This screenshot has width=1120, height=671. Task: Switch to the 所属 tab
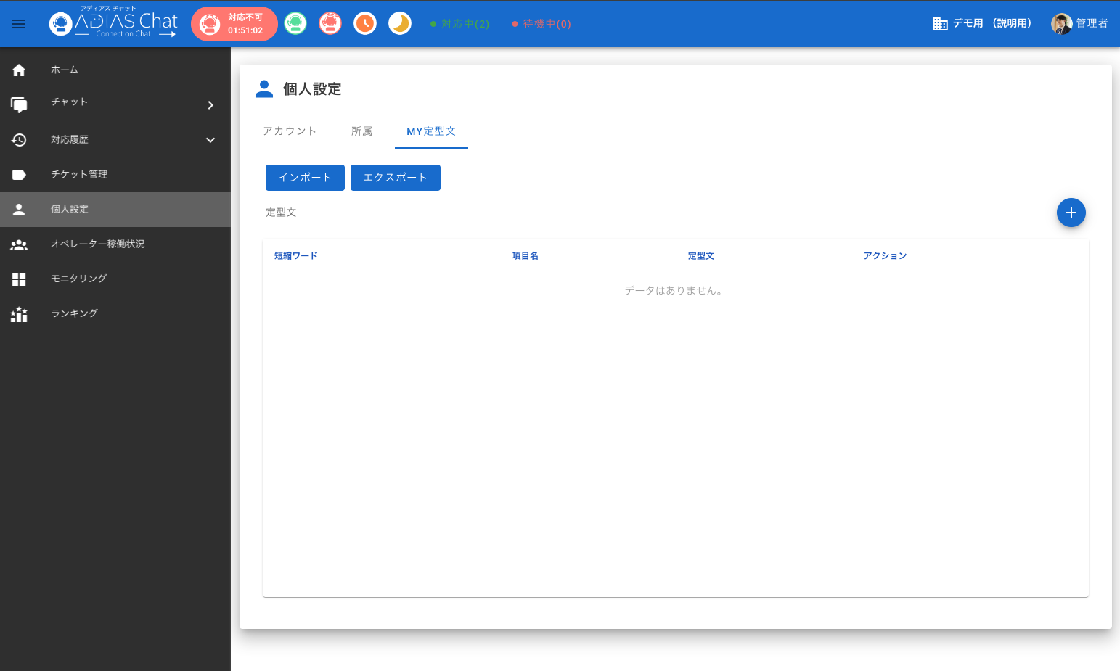pos(361,131)
